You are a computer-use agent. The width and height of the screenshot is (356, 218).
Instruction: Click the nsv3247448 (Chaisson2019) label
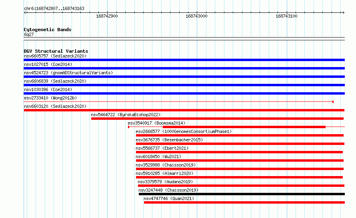pos(168,190)
